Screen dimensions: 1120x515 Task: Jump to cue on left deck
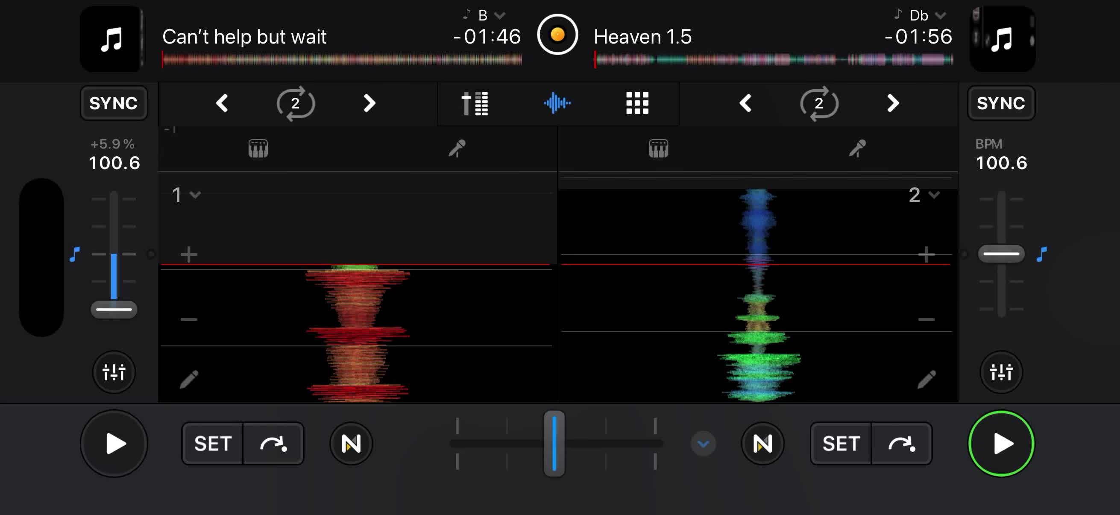pos(273,444)
